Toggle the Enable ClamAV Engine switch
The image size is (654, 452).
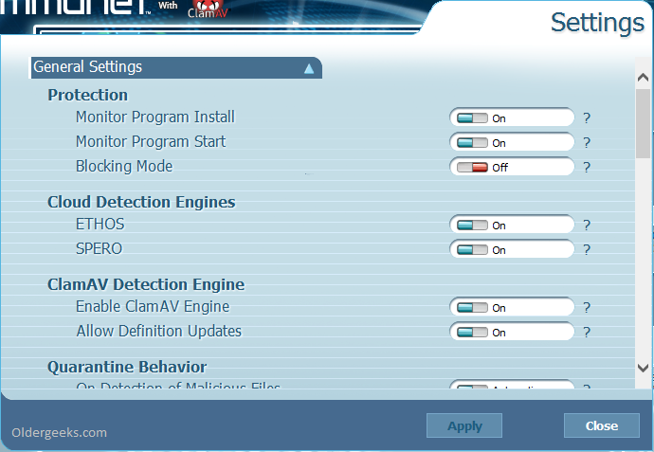click(x=472, y=308)
